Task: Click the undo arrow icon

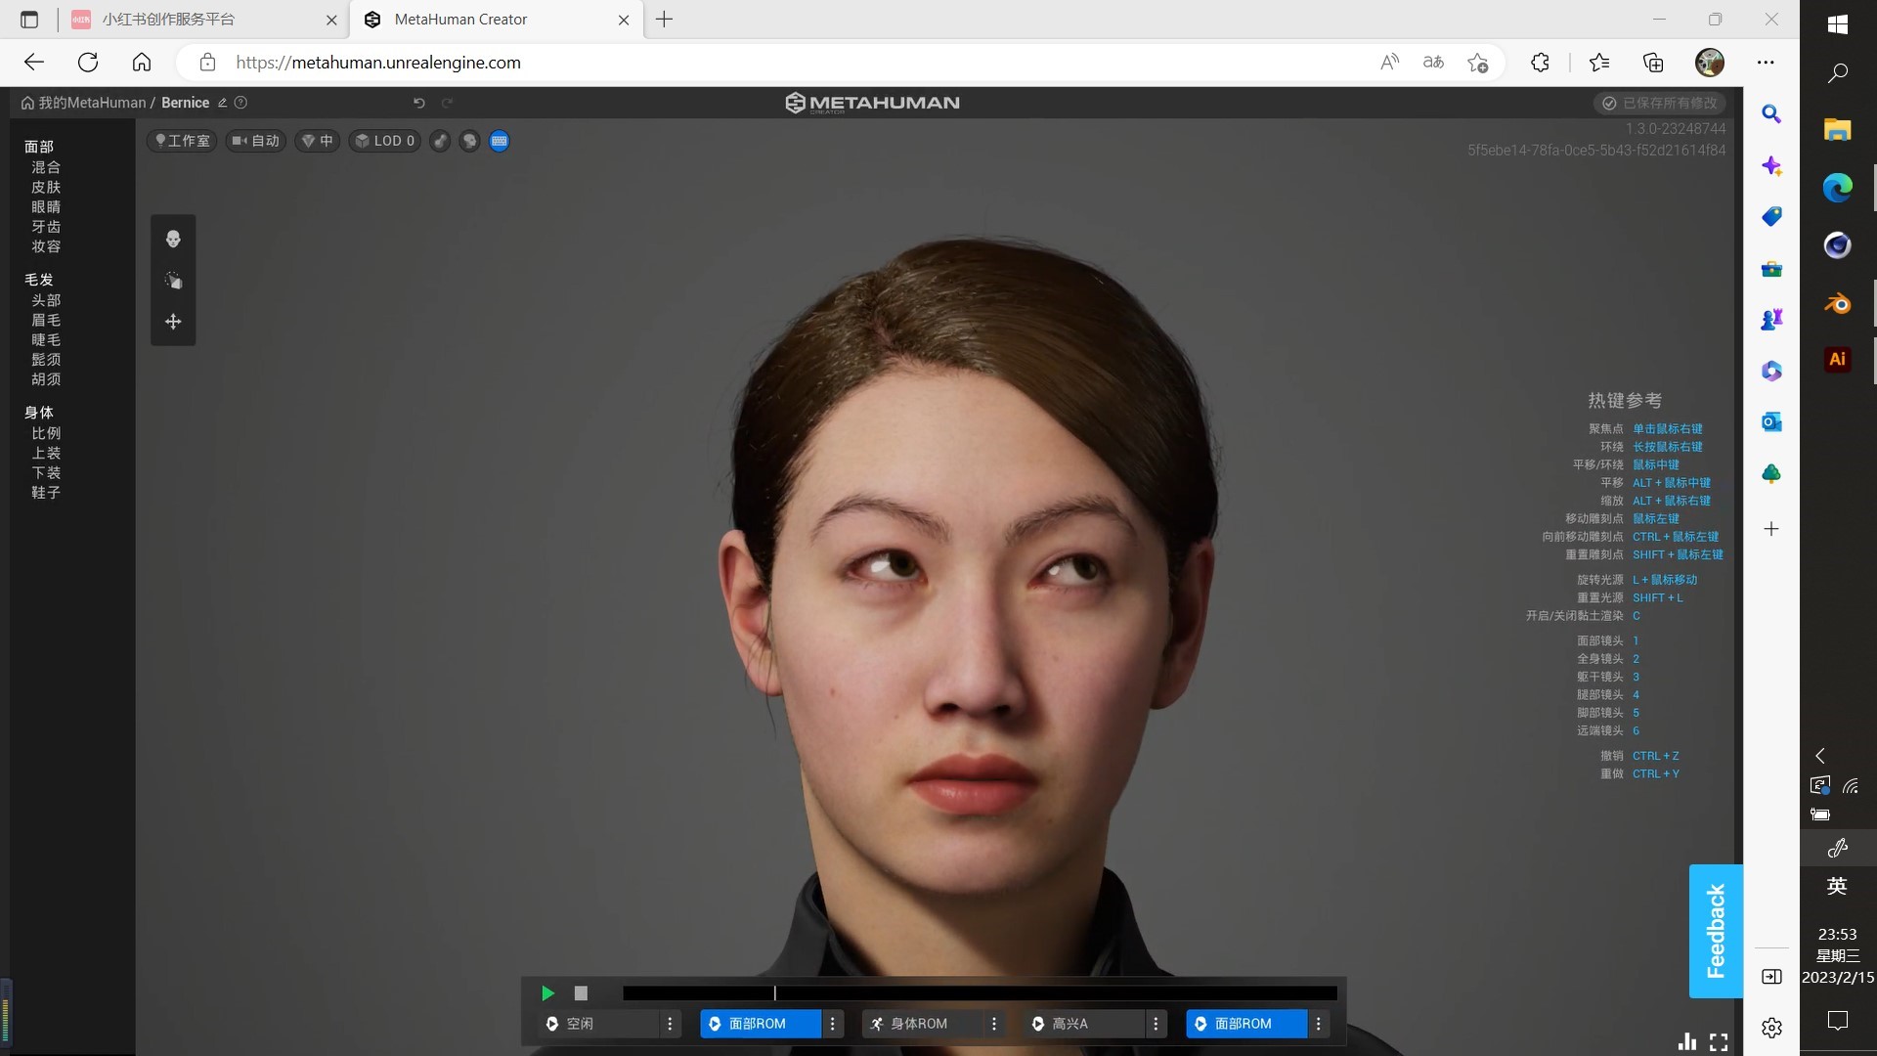Action: click(419, 103)
